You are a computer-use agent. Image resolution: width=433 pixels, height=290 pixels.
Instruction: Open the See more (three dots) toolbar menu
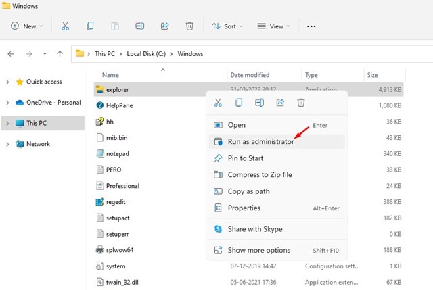click(x=311, y=26)
